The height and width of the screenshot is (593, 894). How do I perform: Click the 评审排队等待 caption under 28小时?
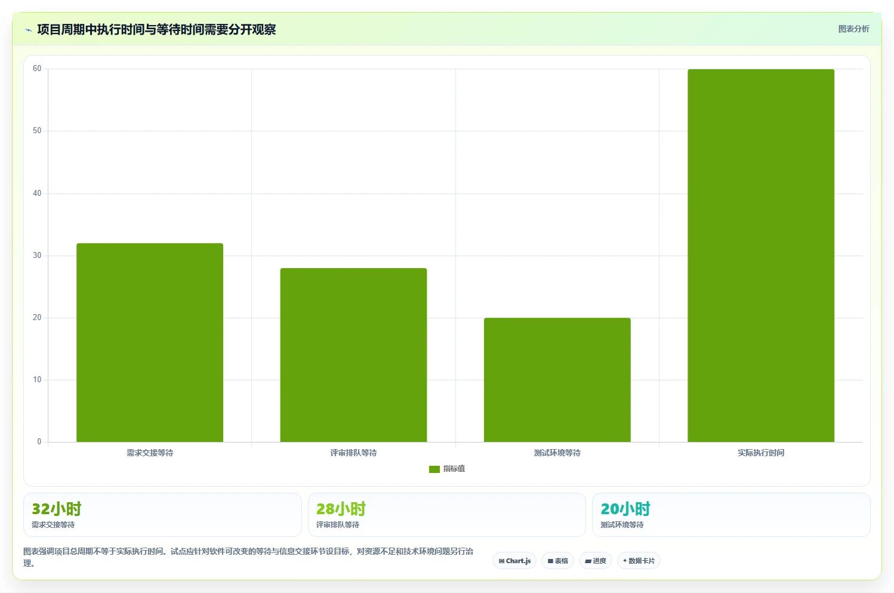338,525
